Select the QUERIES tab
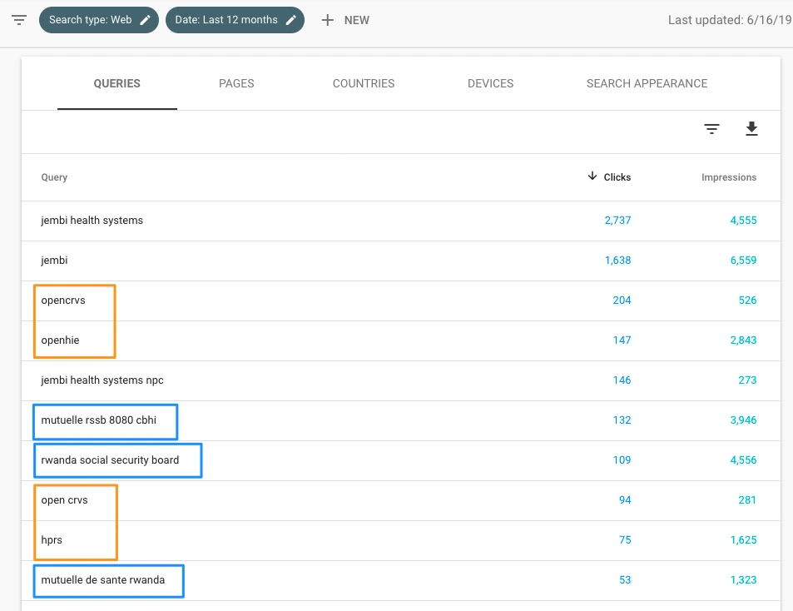This screenshot has height=611, width=793. coord(116,83)
